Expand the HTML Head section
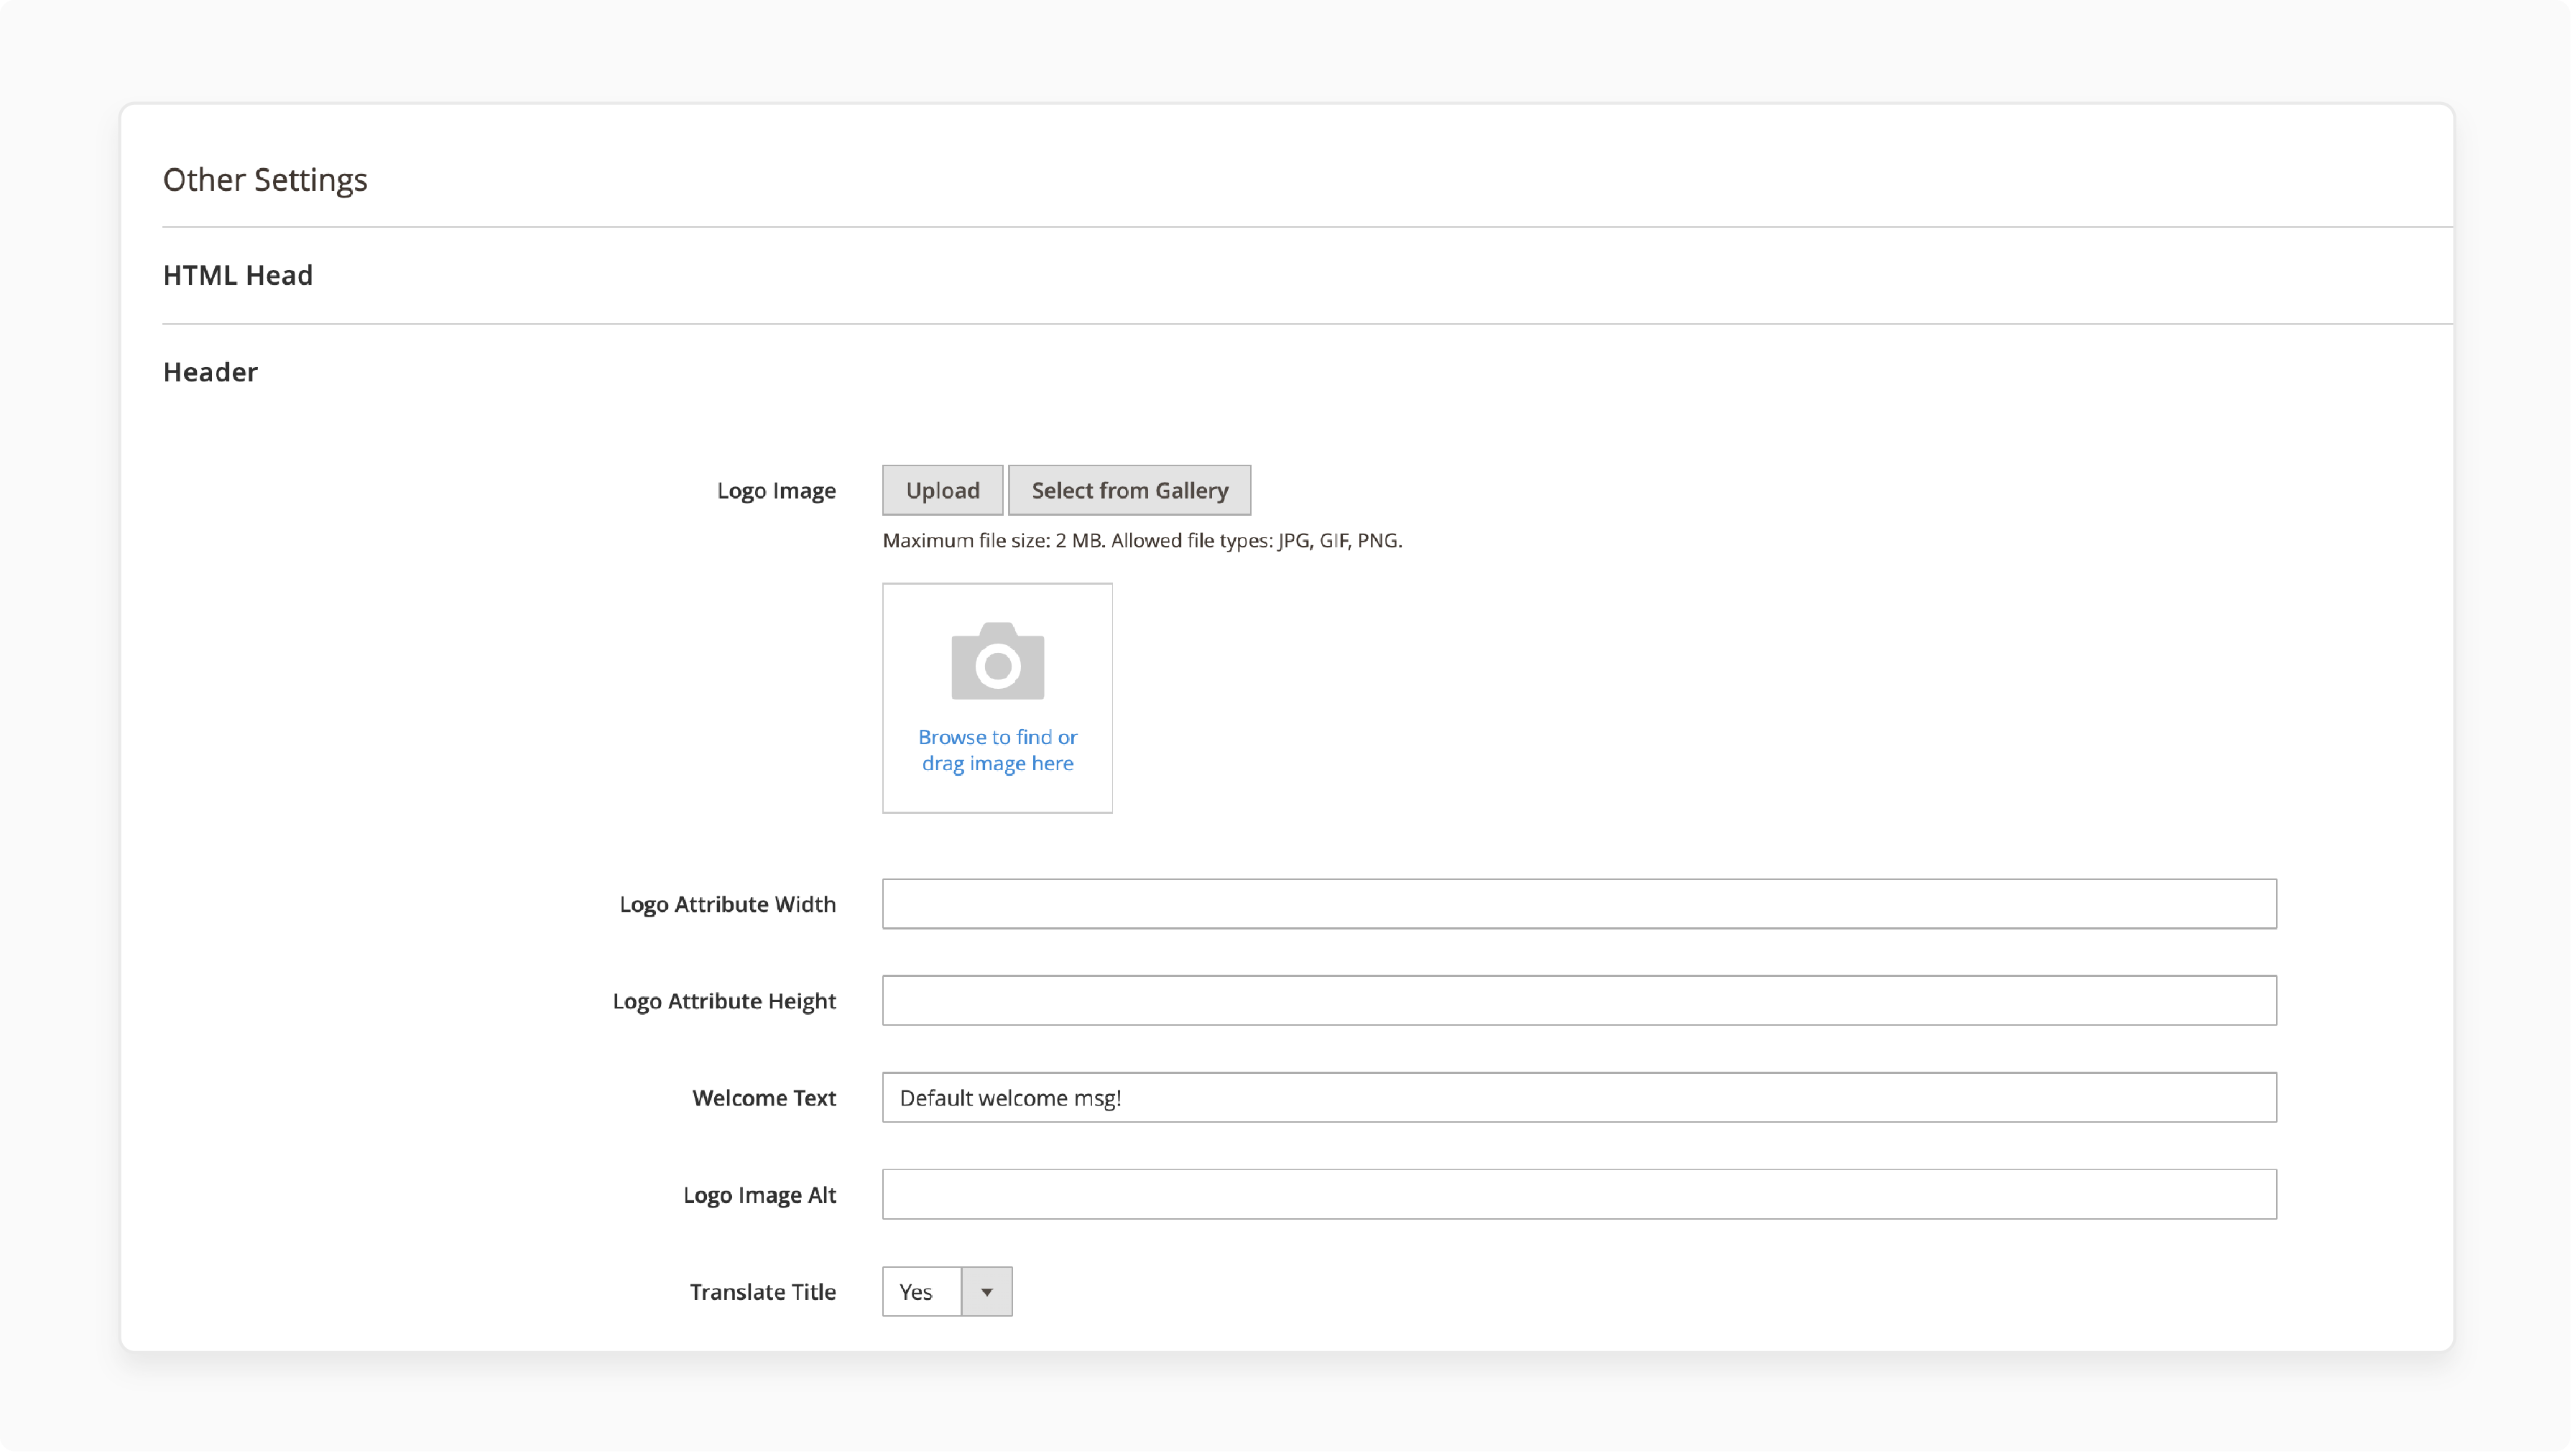This screenshot has height=1456, width=2575. pyautogui.click(x=238, y=275)
